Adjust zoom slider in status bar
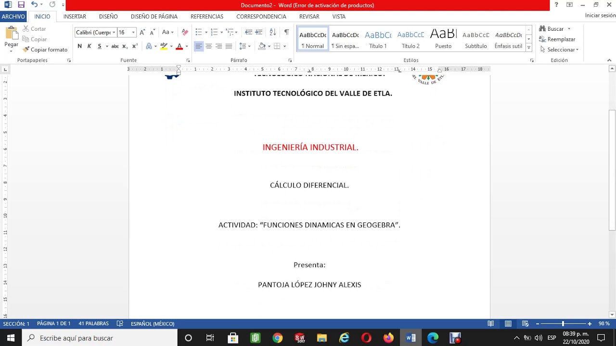Screen dimensions: 616x346 point(563,324)
